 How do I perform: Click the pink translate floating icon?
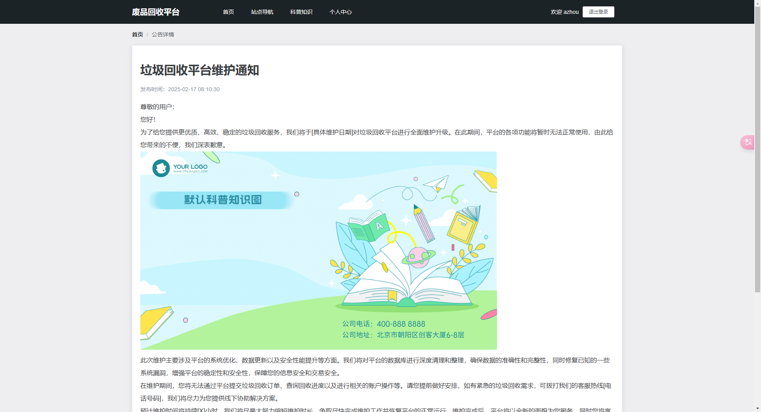click(748, 142)
